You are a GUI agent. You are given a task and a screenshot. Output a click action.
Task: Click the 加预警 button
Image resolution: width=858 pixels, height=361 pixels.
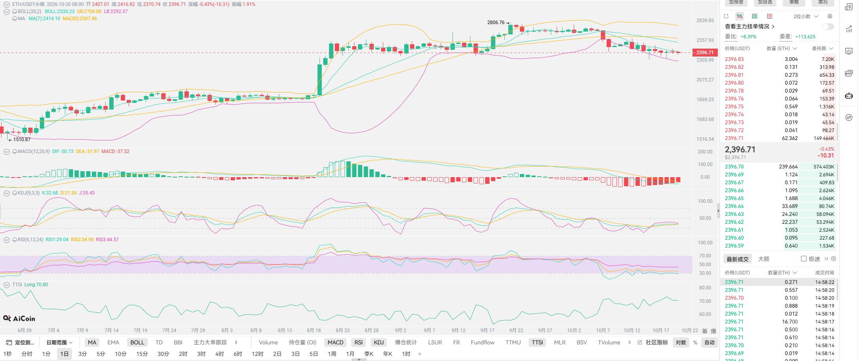736,2
